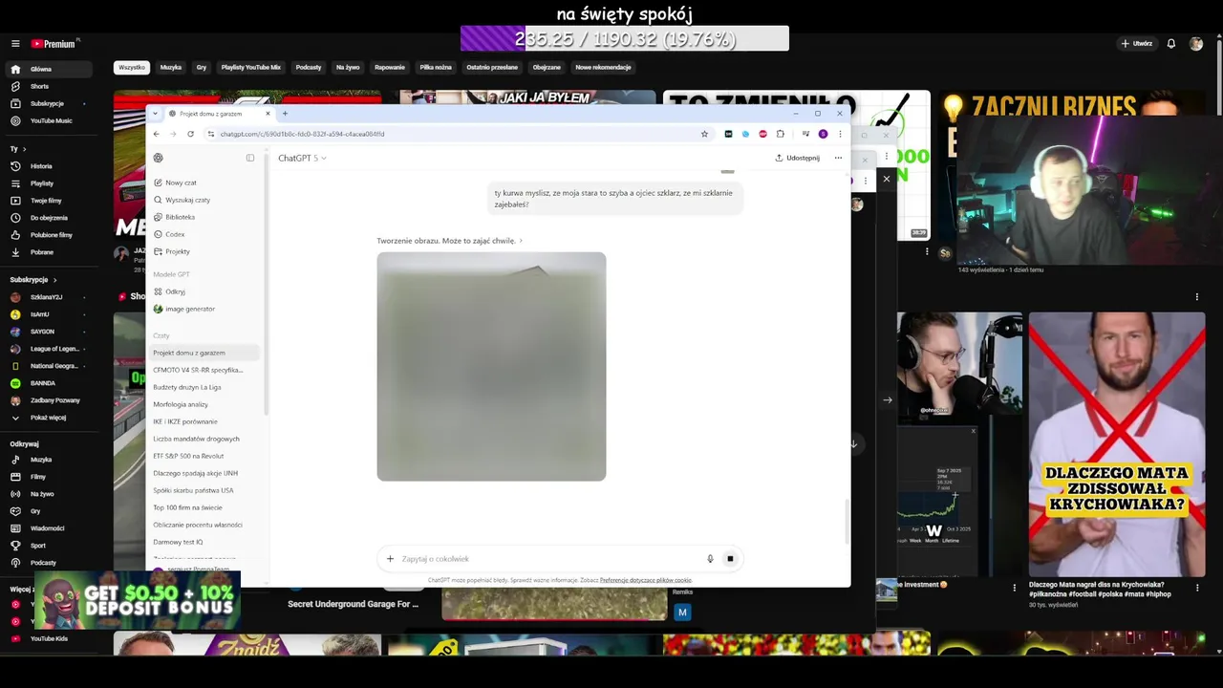Collapse the ChatGPT sidebar
Screen dimensions: 1223x688
click(250, 158)
